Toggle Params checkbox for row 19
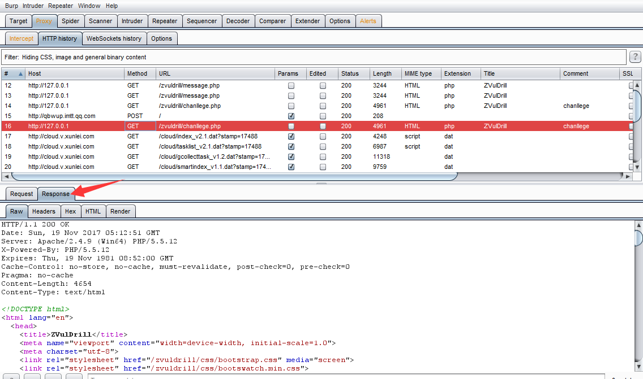Viewport: 643px width, 379px height. [x=291, y=157]
